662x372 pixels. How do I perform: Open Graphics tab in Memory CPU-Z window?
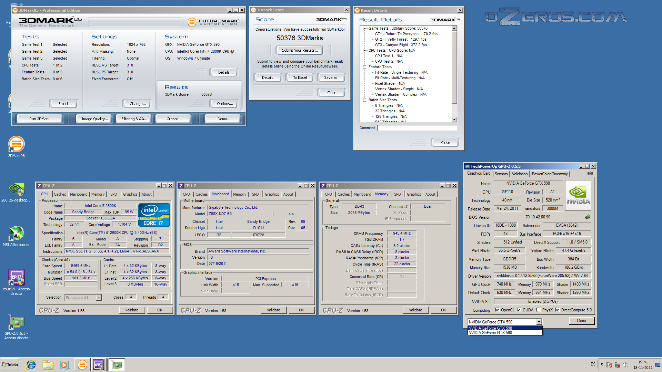click(x=414, y=194)
